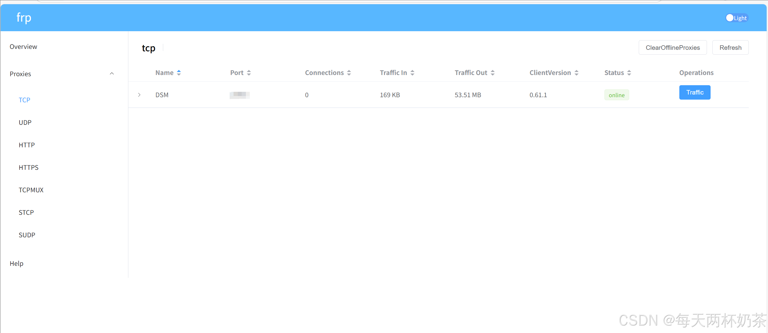Viewport: 768px width, 333px height.
Task: Sort by Status column arrows
Action: tap(629, 73)
